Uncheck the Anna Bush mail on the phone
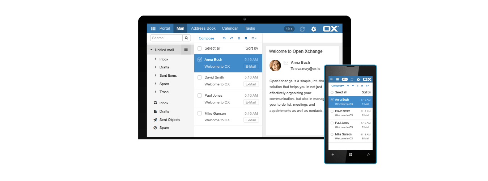488x181 pixels. (332, 100)
